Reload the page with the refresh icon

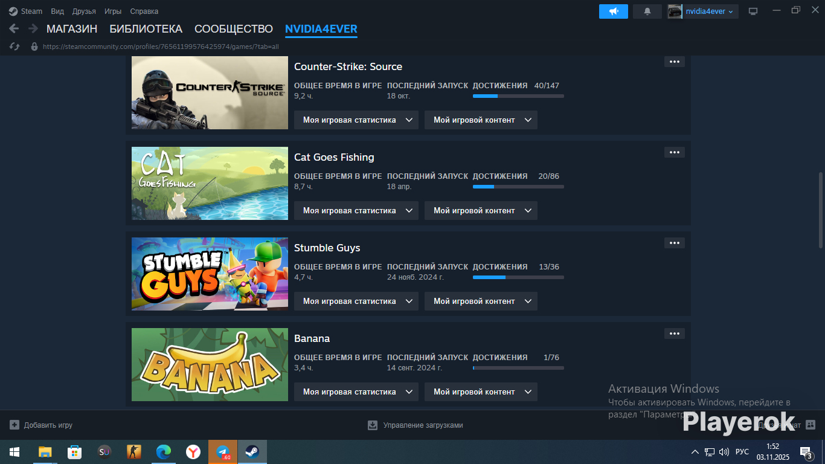click(x=16, y=47)
